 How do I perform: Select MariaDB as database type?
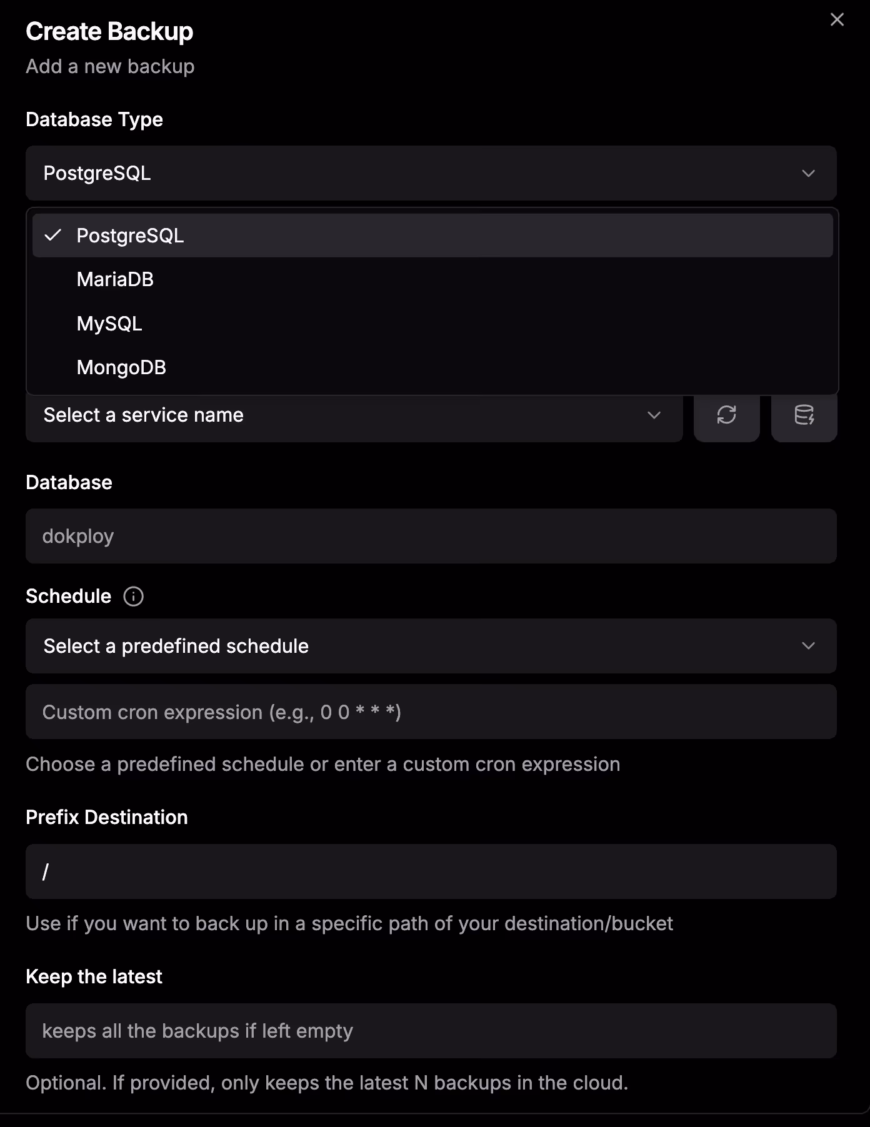(115, 279)
